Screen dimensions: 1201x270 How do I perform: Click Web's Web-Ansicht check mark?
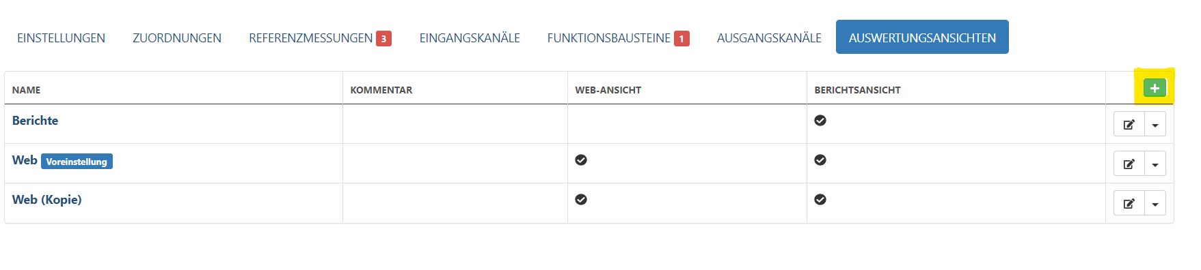(x=581, y=160)
